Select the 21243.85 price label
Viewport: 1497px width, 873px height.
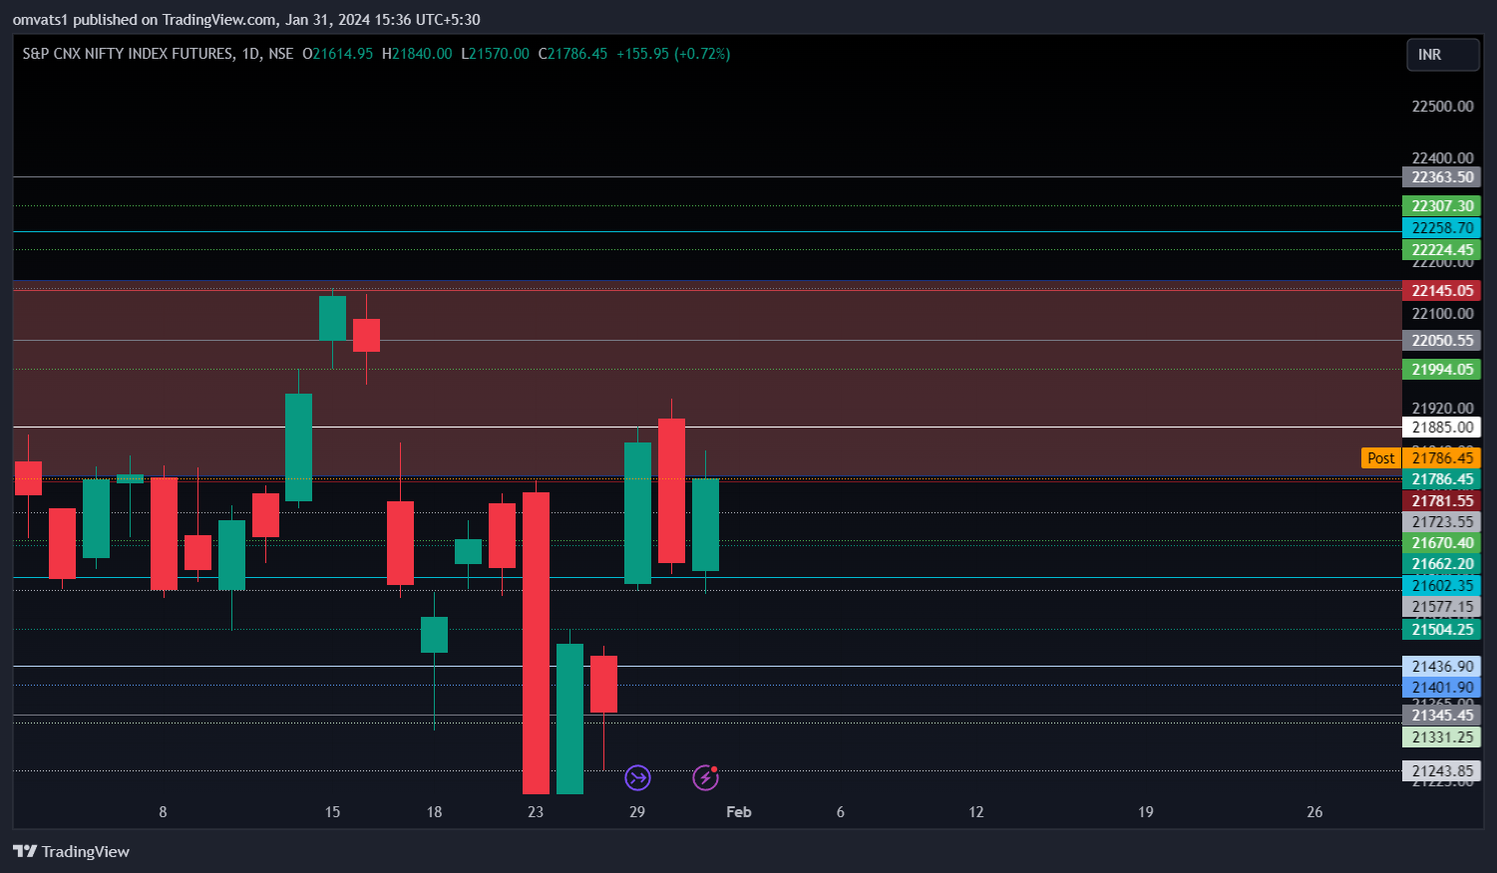click(1442, 771)
